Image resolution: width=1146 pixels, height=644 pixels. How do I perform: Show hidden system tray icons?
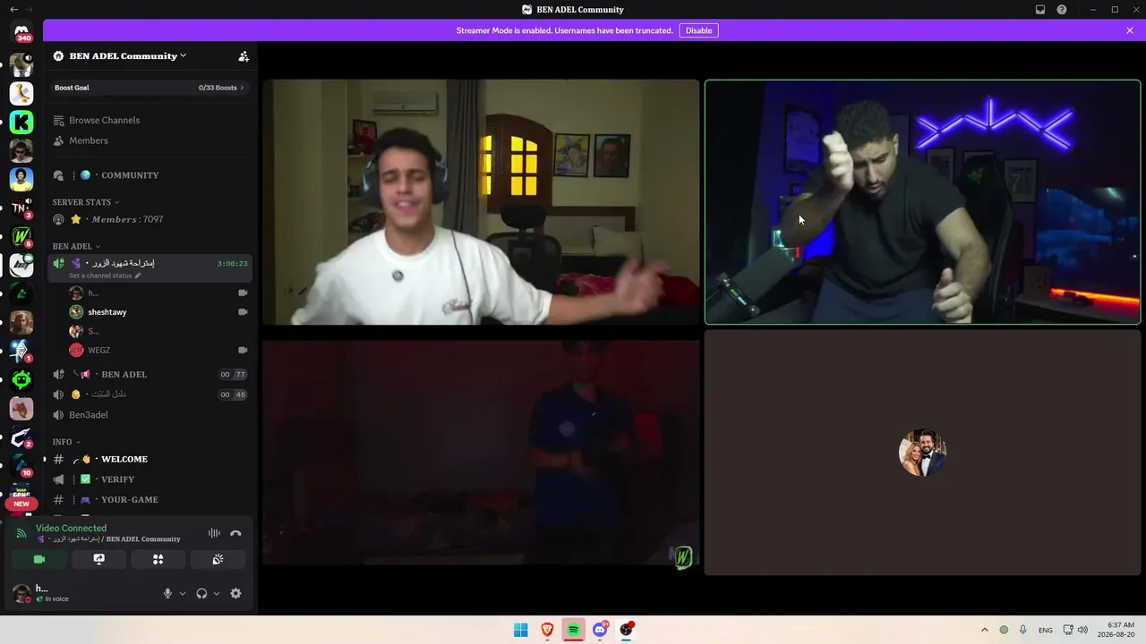[x=985, y=630]
